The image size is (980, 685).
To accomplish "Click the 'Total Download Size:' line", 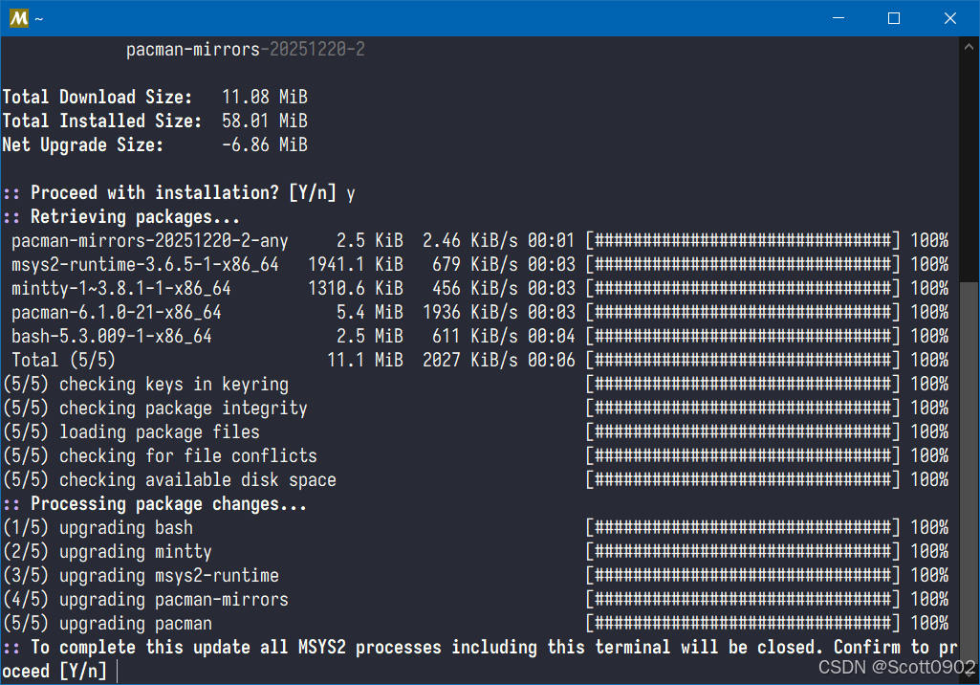I will point(155,97).
